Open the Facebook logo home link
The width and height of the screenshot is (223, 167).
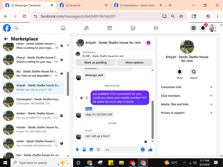pyautogui.click(x=7, y=28)
